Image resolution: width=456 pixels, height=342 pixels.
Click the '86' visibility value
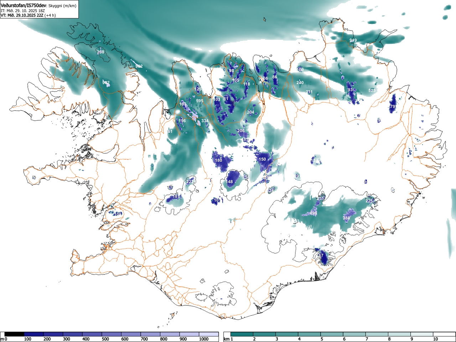point(275,77)
